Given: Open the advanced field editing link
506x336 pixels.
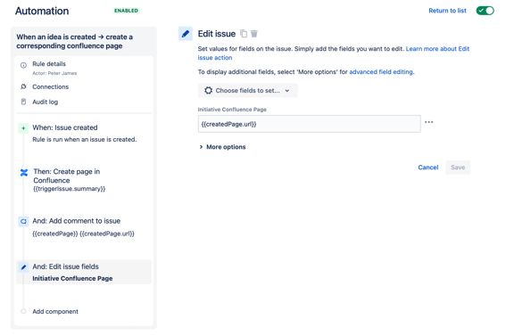Looking at the screenshot, I should (x=381, y=72).
